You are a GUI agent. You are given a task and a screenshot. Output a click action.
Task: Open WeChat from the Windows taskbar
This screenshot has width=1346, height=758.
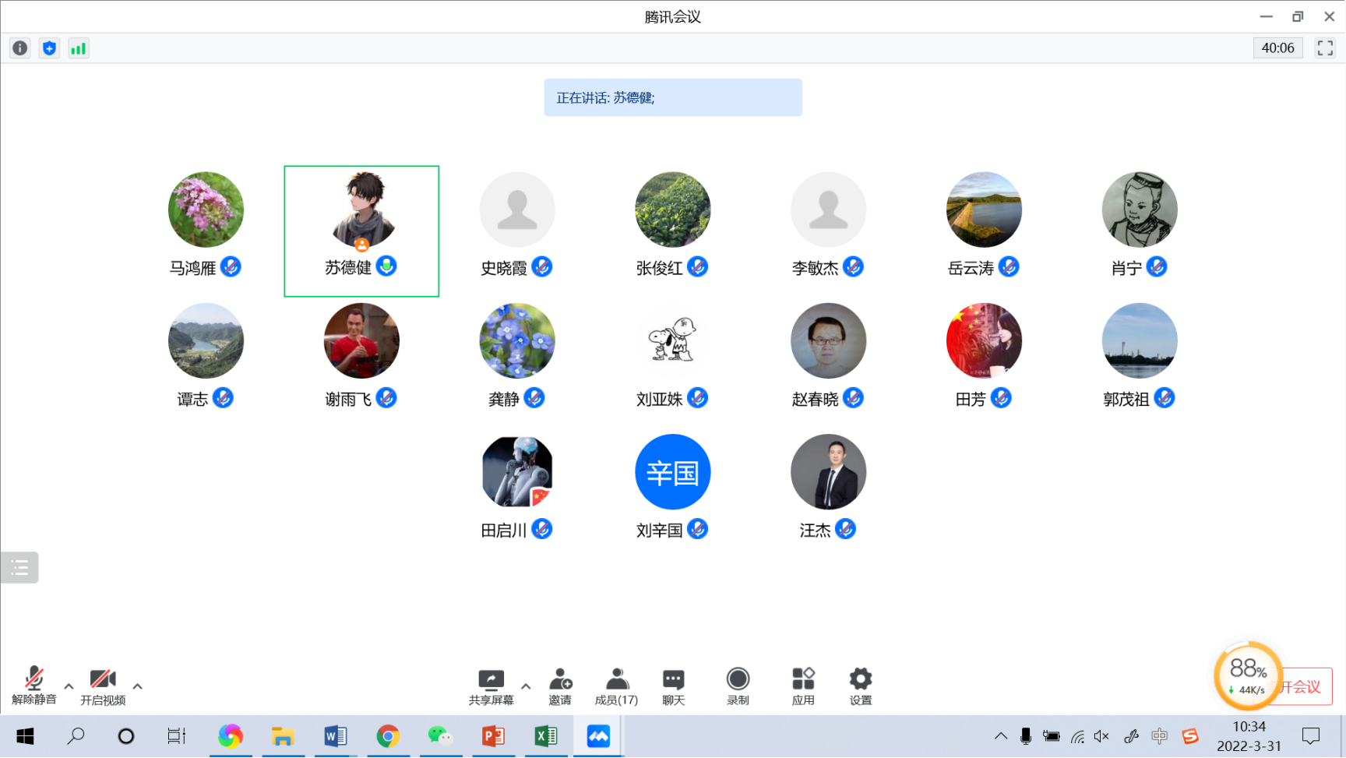(x=440, y=736)
